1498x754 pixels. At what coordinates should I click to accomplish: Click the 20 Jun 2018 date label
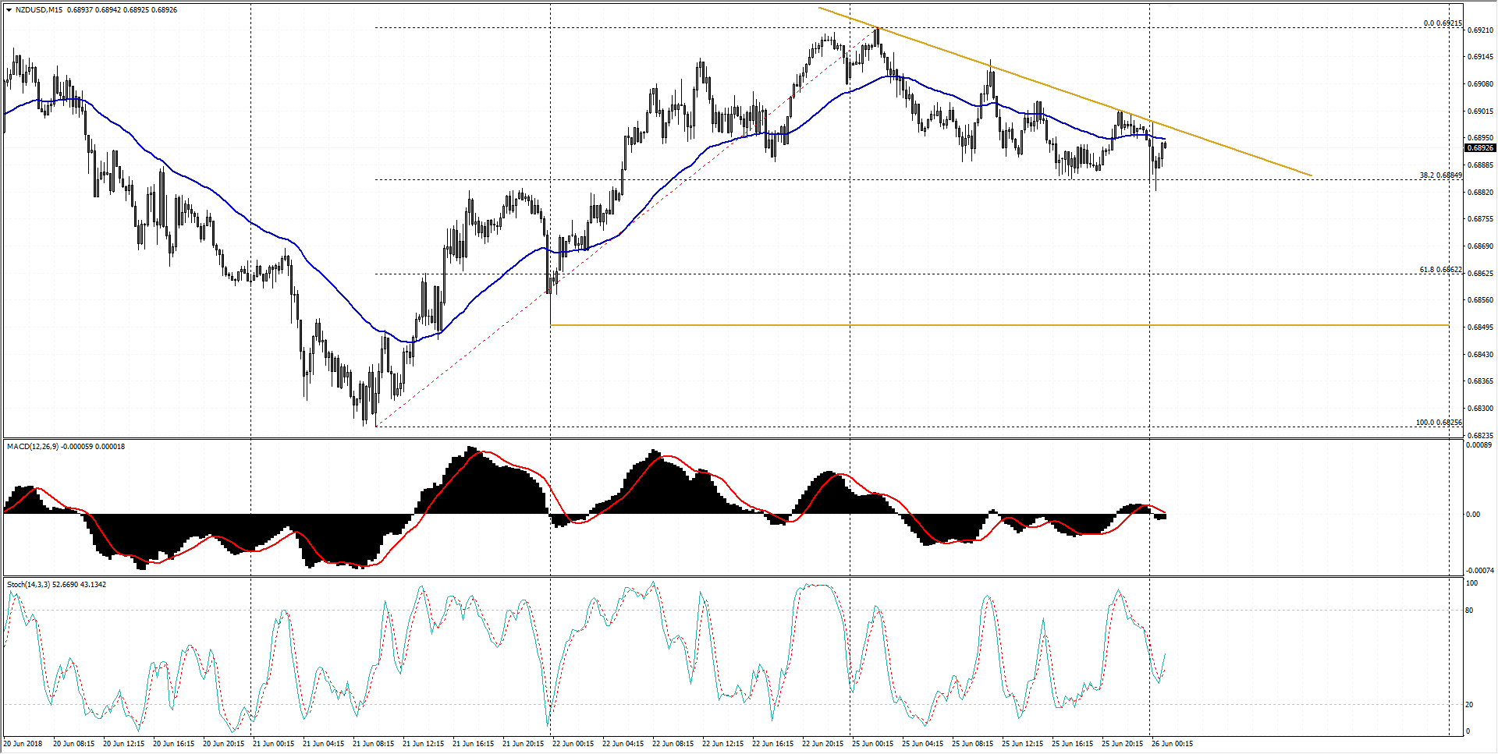tap(23, 744)
